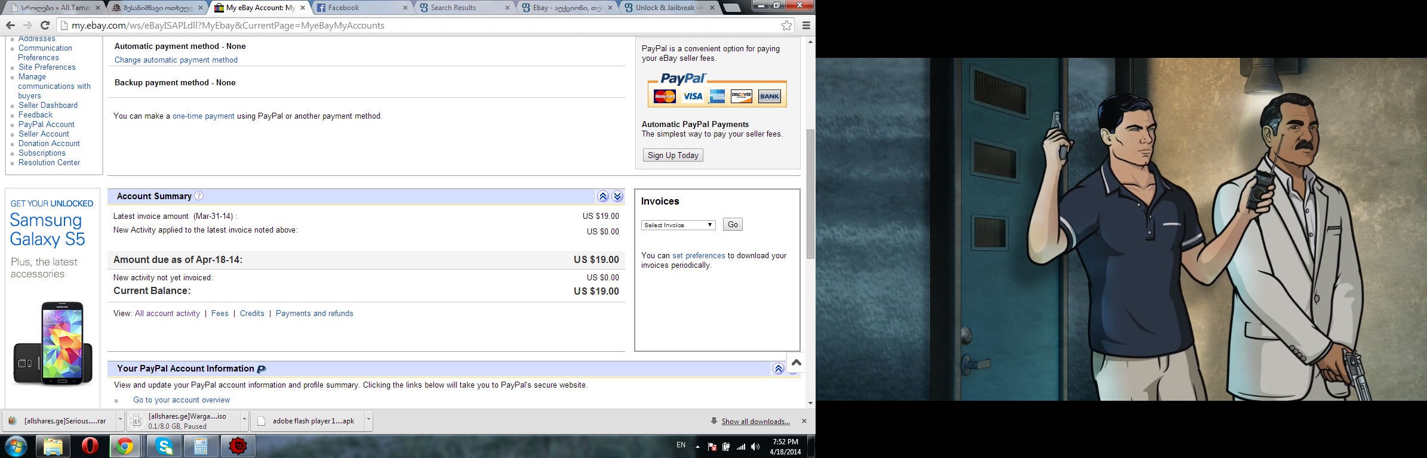Launch Opera browser from the taskbar
Screen dimensions: 1427x458
(90, 446)
